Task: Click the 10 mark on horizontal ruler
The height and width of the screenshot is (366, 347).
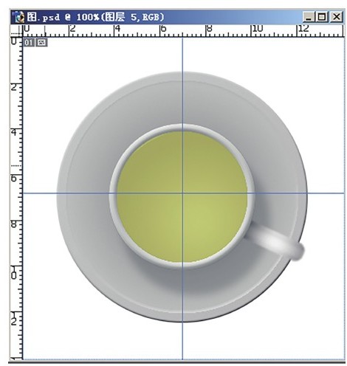Action: coord(257,29)
